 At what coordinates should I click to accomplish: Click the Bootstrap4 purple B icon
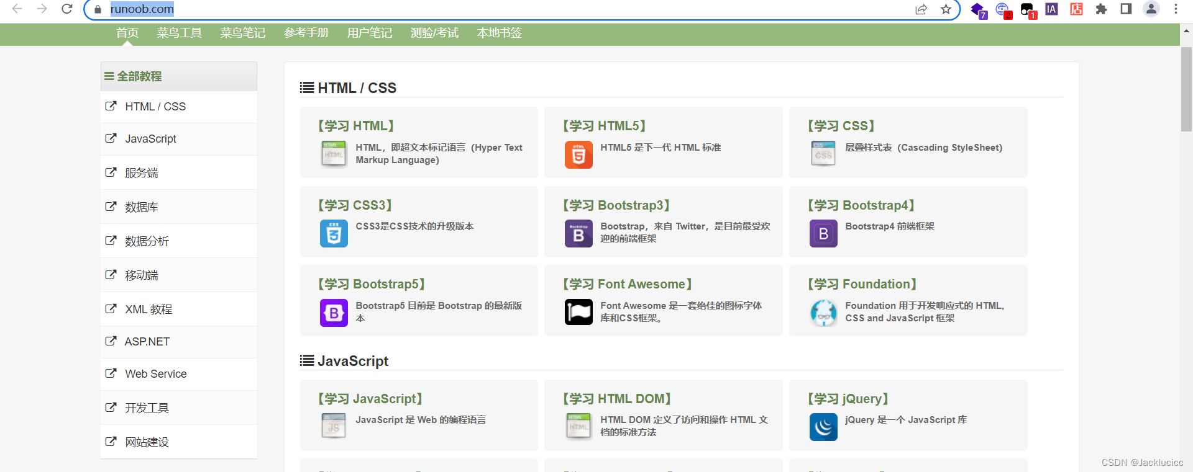[x=823, y=234]
